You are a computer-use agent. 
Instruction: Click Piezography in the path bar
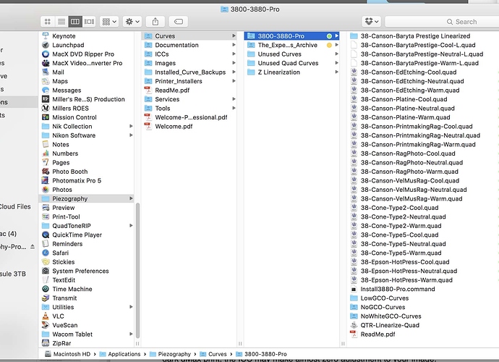pyautogui.click(x=170, y=354)
